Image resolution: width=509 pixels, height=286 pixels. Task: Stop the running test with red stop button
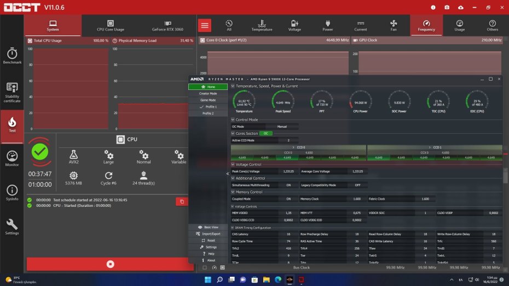tap(111, 264)
